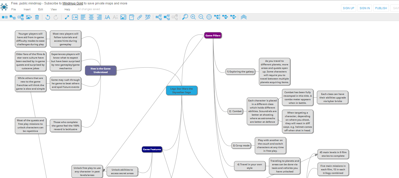The height and width of the screenshot is (178, 399).
Task: Click the undo arrow icon
Action: 48,17
